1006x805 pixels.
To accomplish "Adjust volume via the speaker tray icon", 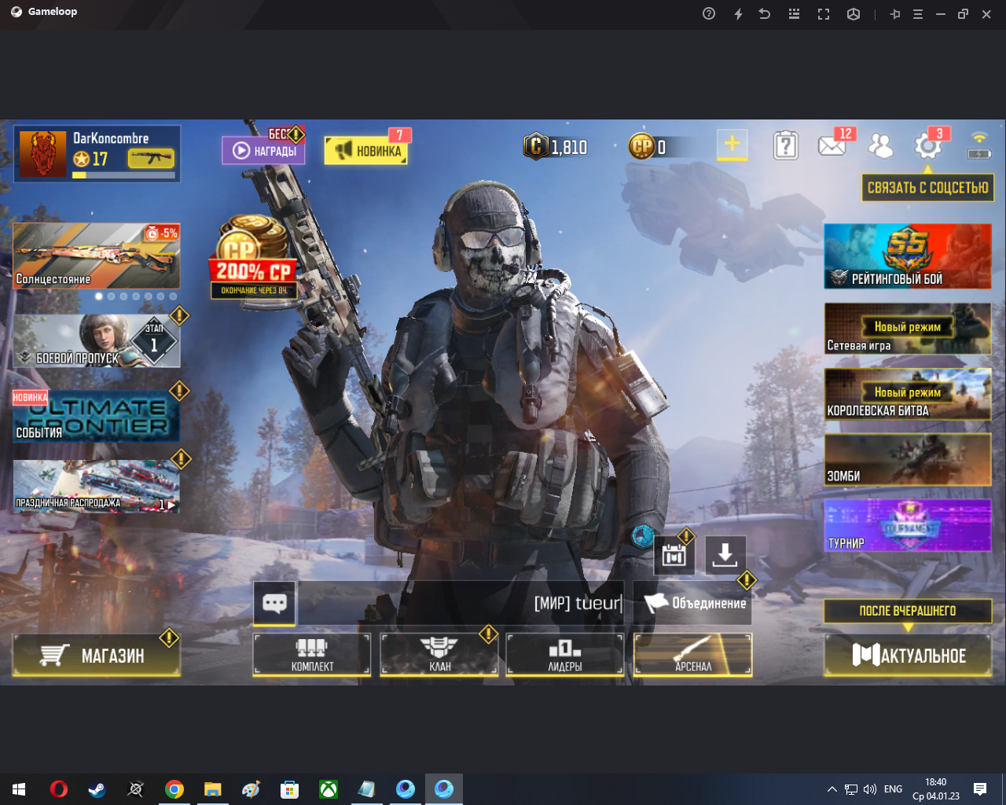I will pyautogui.click(x=870, y=789).
